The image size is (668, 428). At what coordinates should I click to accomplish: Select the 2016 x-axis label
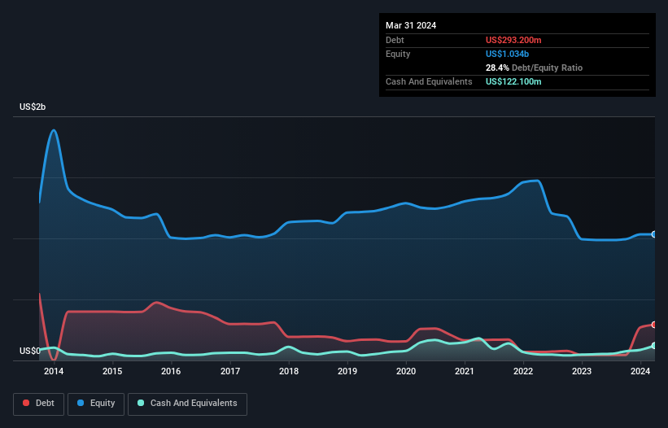coord(171,371)
